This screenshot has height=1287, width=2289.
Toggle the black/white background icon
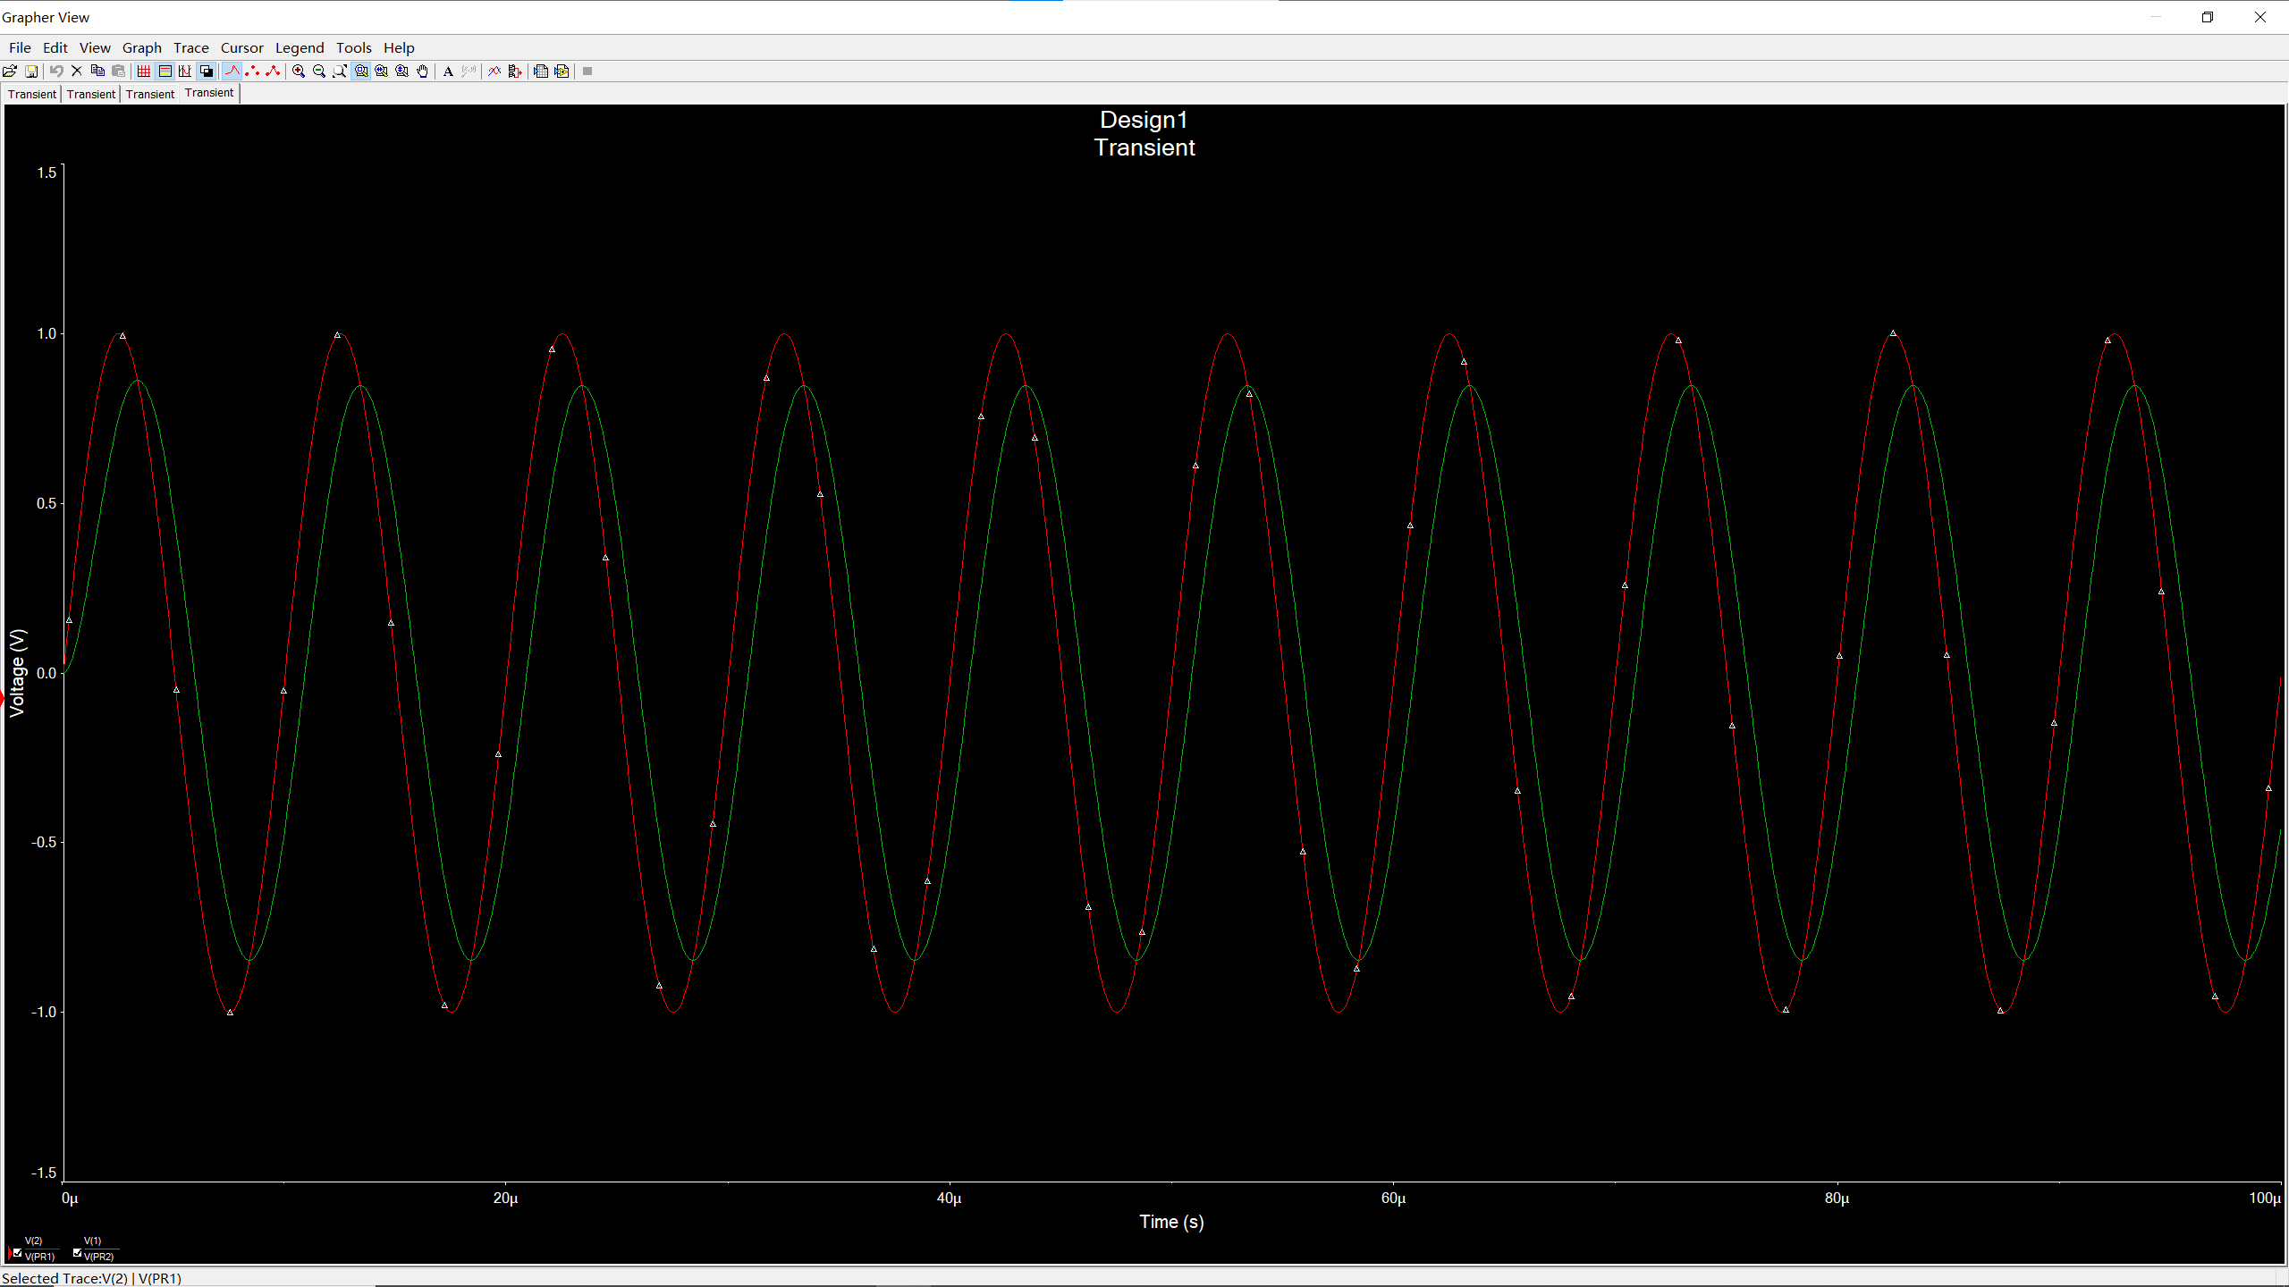207,71
